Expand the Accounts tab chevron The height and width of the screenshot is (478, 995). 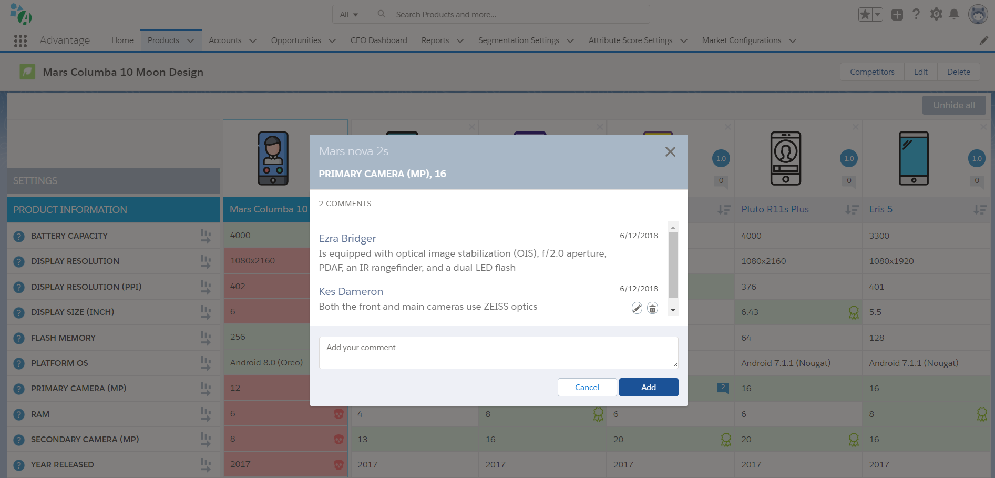(253, 41)
